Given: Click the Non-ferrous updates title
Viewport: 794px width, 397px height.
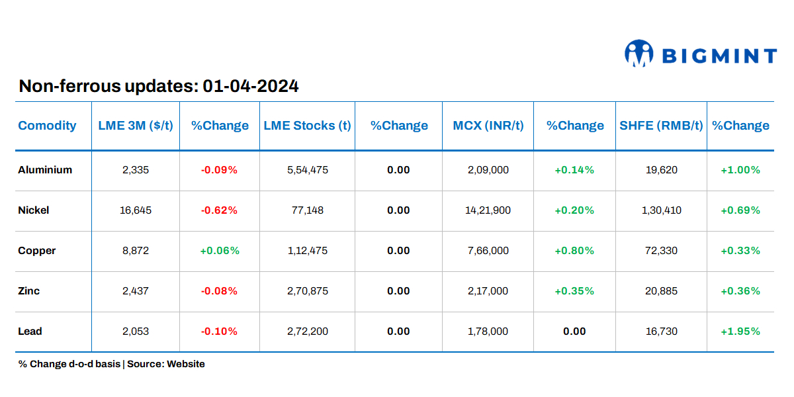Looking at the screenshot, I should pos(159,86).
